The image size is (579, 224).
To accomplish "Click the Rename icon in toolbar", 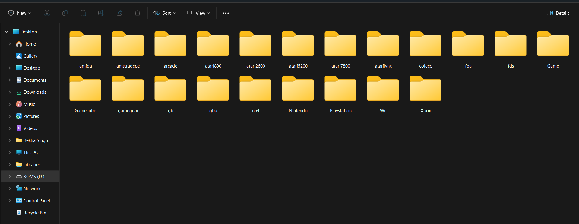I will pos(101,13).
